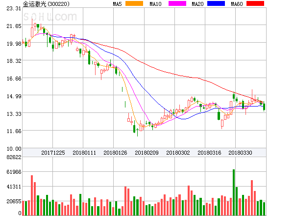Viewport: 294px width, 216px height.
Task: Click the MA60 legend label
Action: 237,4
